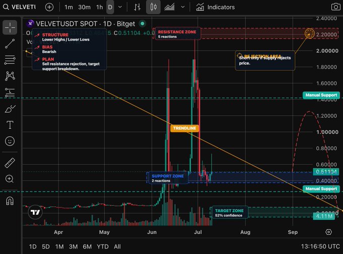Switch to bars chart style
This screenshot has width=343, height=254.
coord(137,7)
